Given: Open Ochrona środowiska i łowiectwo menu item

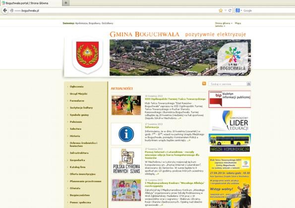Looking at the screenshot, I should (x=83, y=144).
